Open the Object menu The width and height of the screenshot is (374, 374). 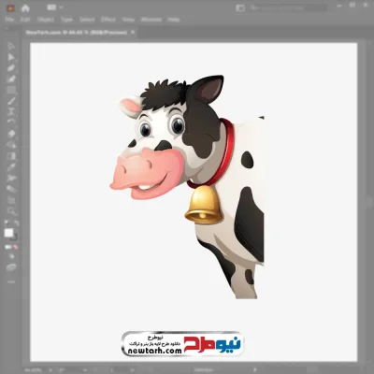coord(46,20)
